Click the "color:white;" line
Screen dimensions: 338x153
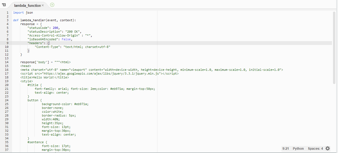point(53,112)
